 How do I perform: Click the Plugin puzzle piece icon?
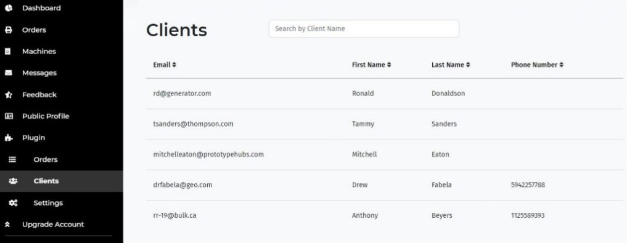pos(9,138)
